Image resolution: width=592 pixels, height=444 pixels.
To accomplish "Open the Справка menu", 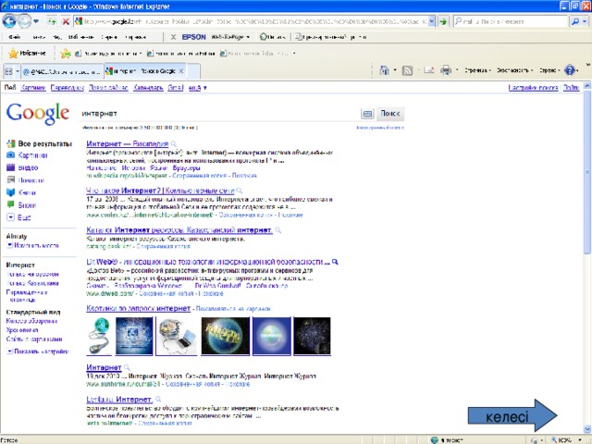I will point(136,37).
